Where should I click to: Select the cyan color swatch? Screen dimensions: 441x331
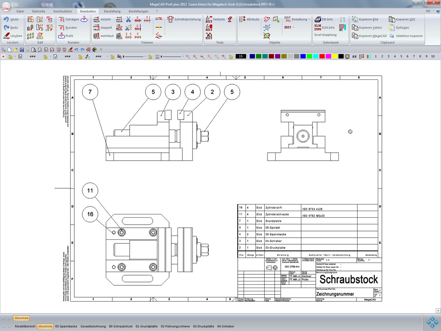click(316, 57)
